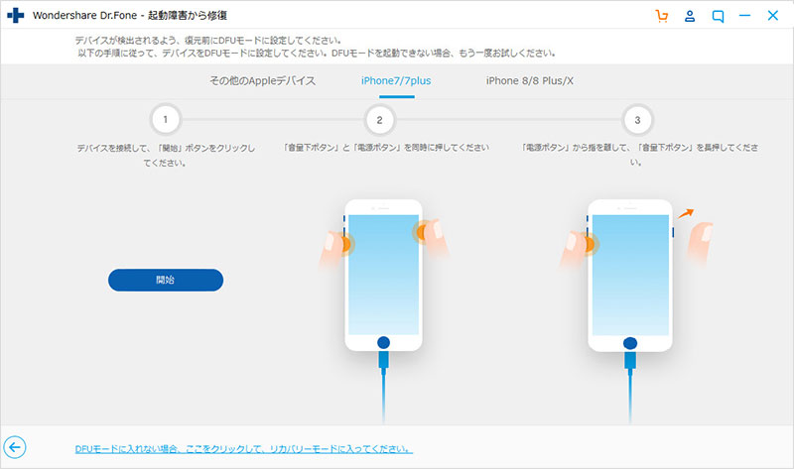Minimize the Dr.Fone window

tap(745, 16)
